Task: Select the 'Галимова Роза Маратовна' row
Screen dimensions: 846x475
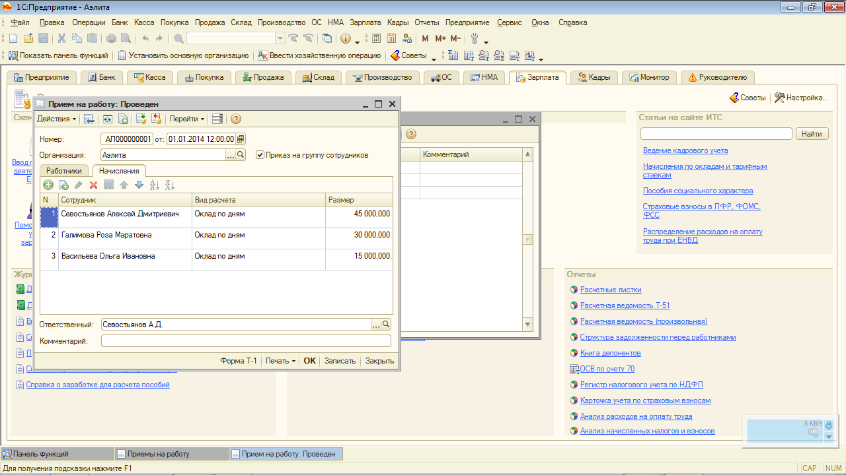Action: click(x=216, y=239)
